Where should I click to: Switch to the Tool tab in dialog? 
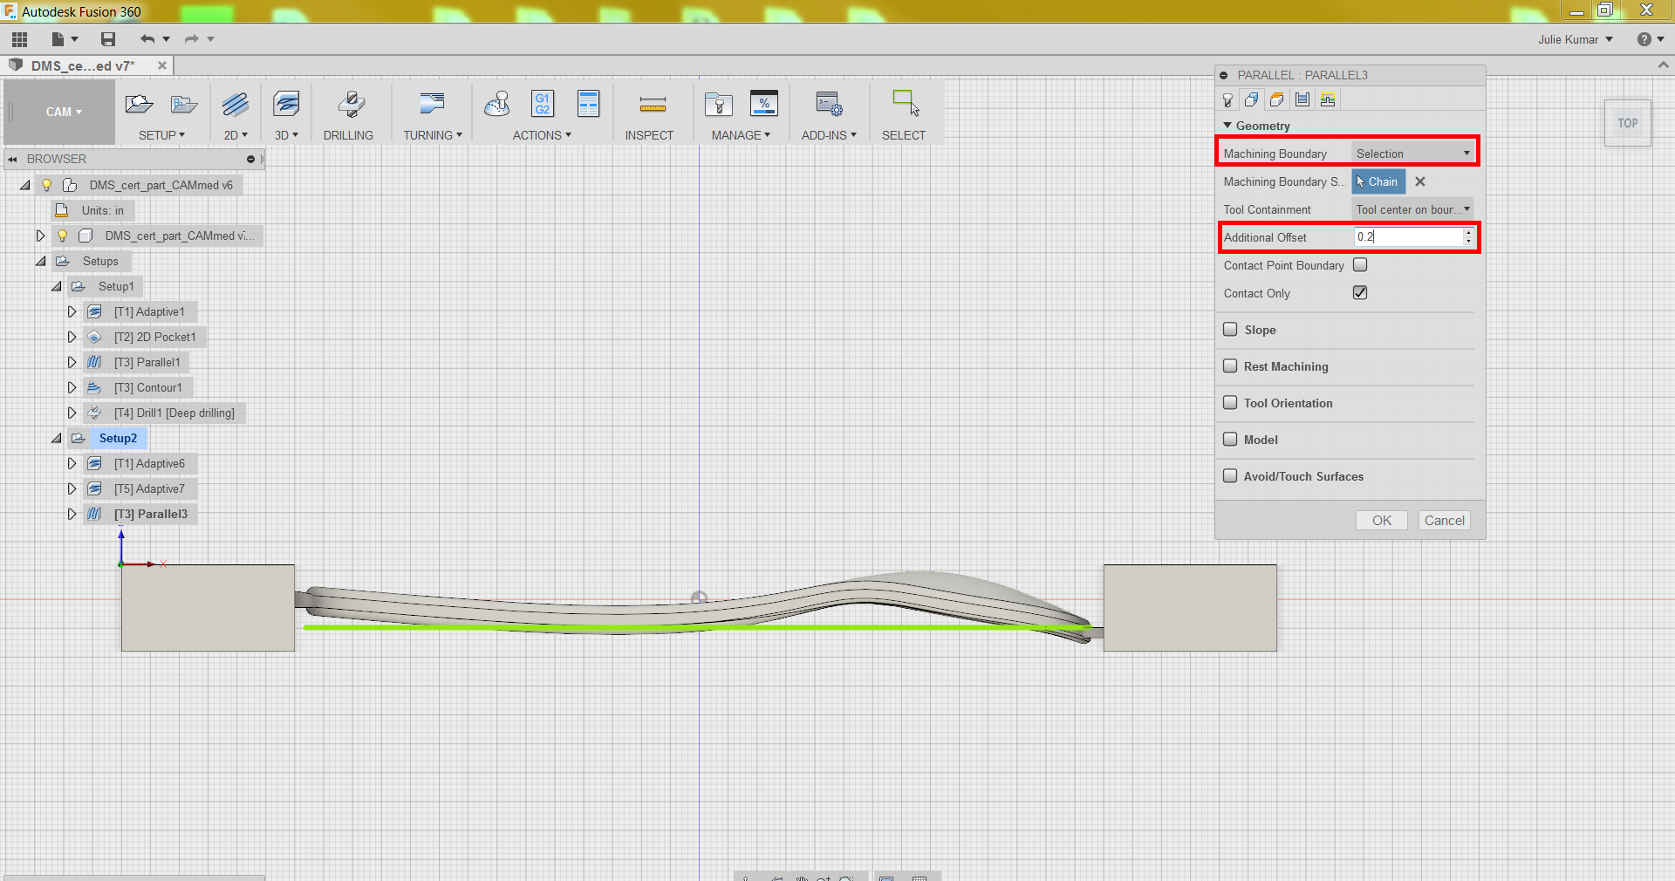click(1227, 99)
